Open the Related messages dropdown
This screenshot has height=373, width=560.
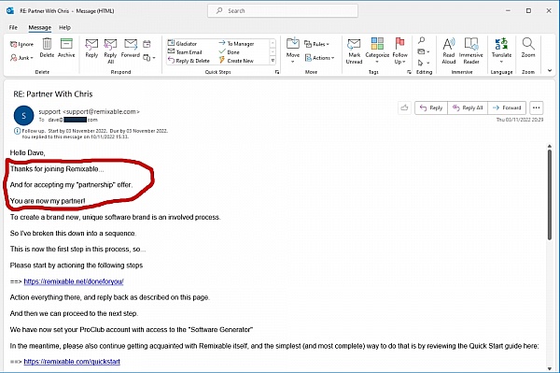pyautogui.click(x=424, y=51)
